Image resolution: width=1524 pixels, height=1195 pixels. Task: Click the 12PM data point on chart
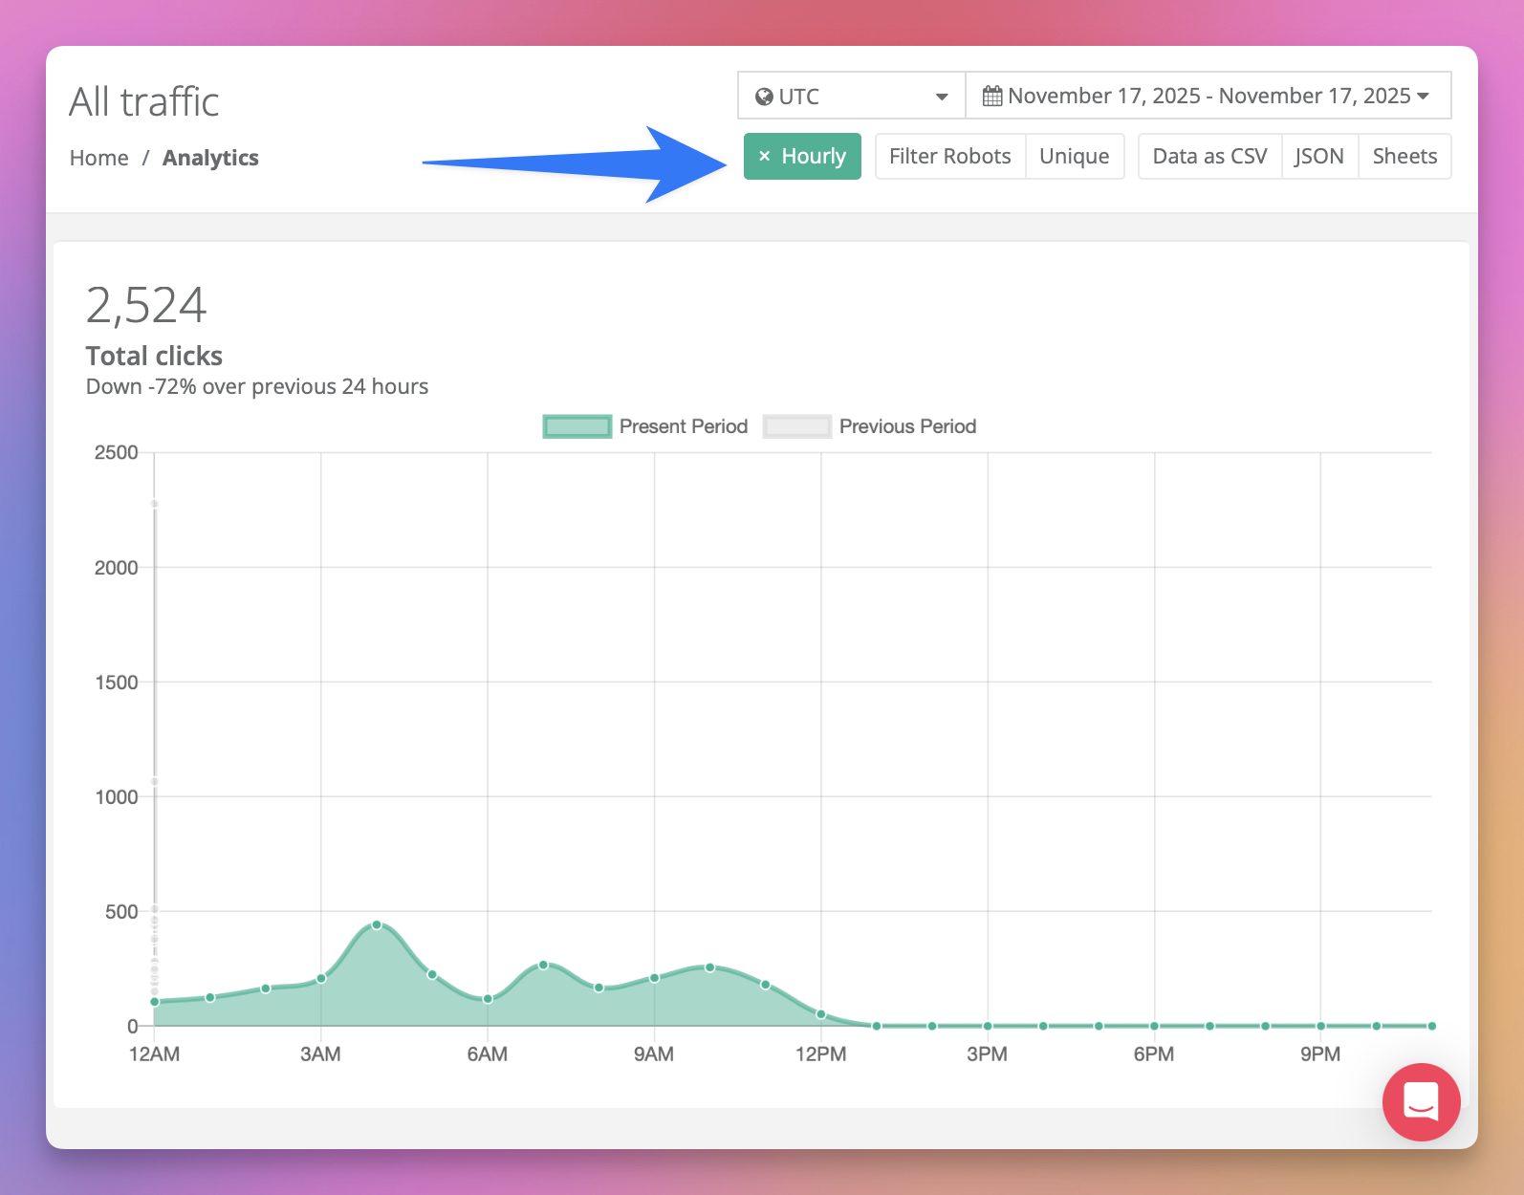[x=821, y=1014]
